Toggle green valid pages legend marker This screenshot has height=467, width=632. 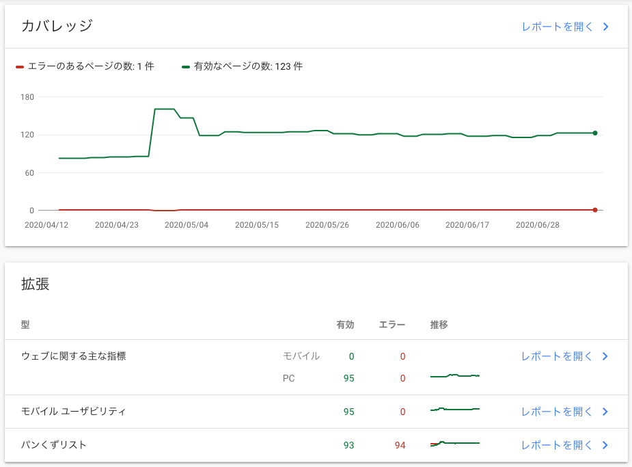186,66
